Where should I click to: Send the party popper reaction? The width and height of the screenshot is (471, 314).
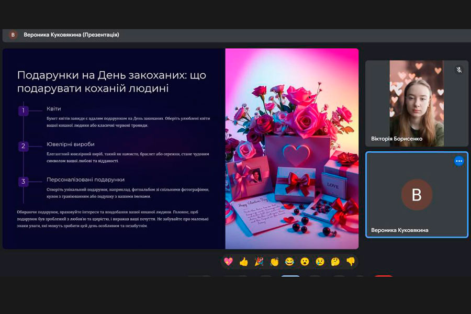259,262
